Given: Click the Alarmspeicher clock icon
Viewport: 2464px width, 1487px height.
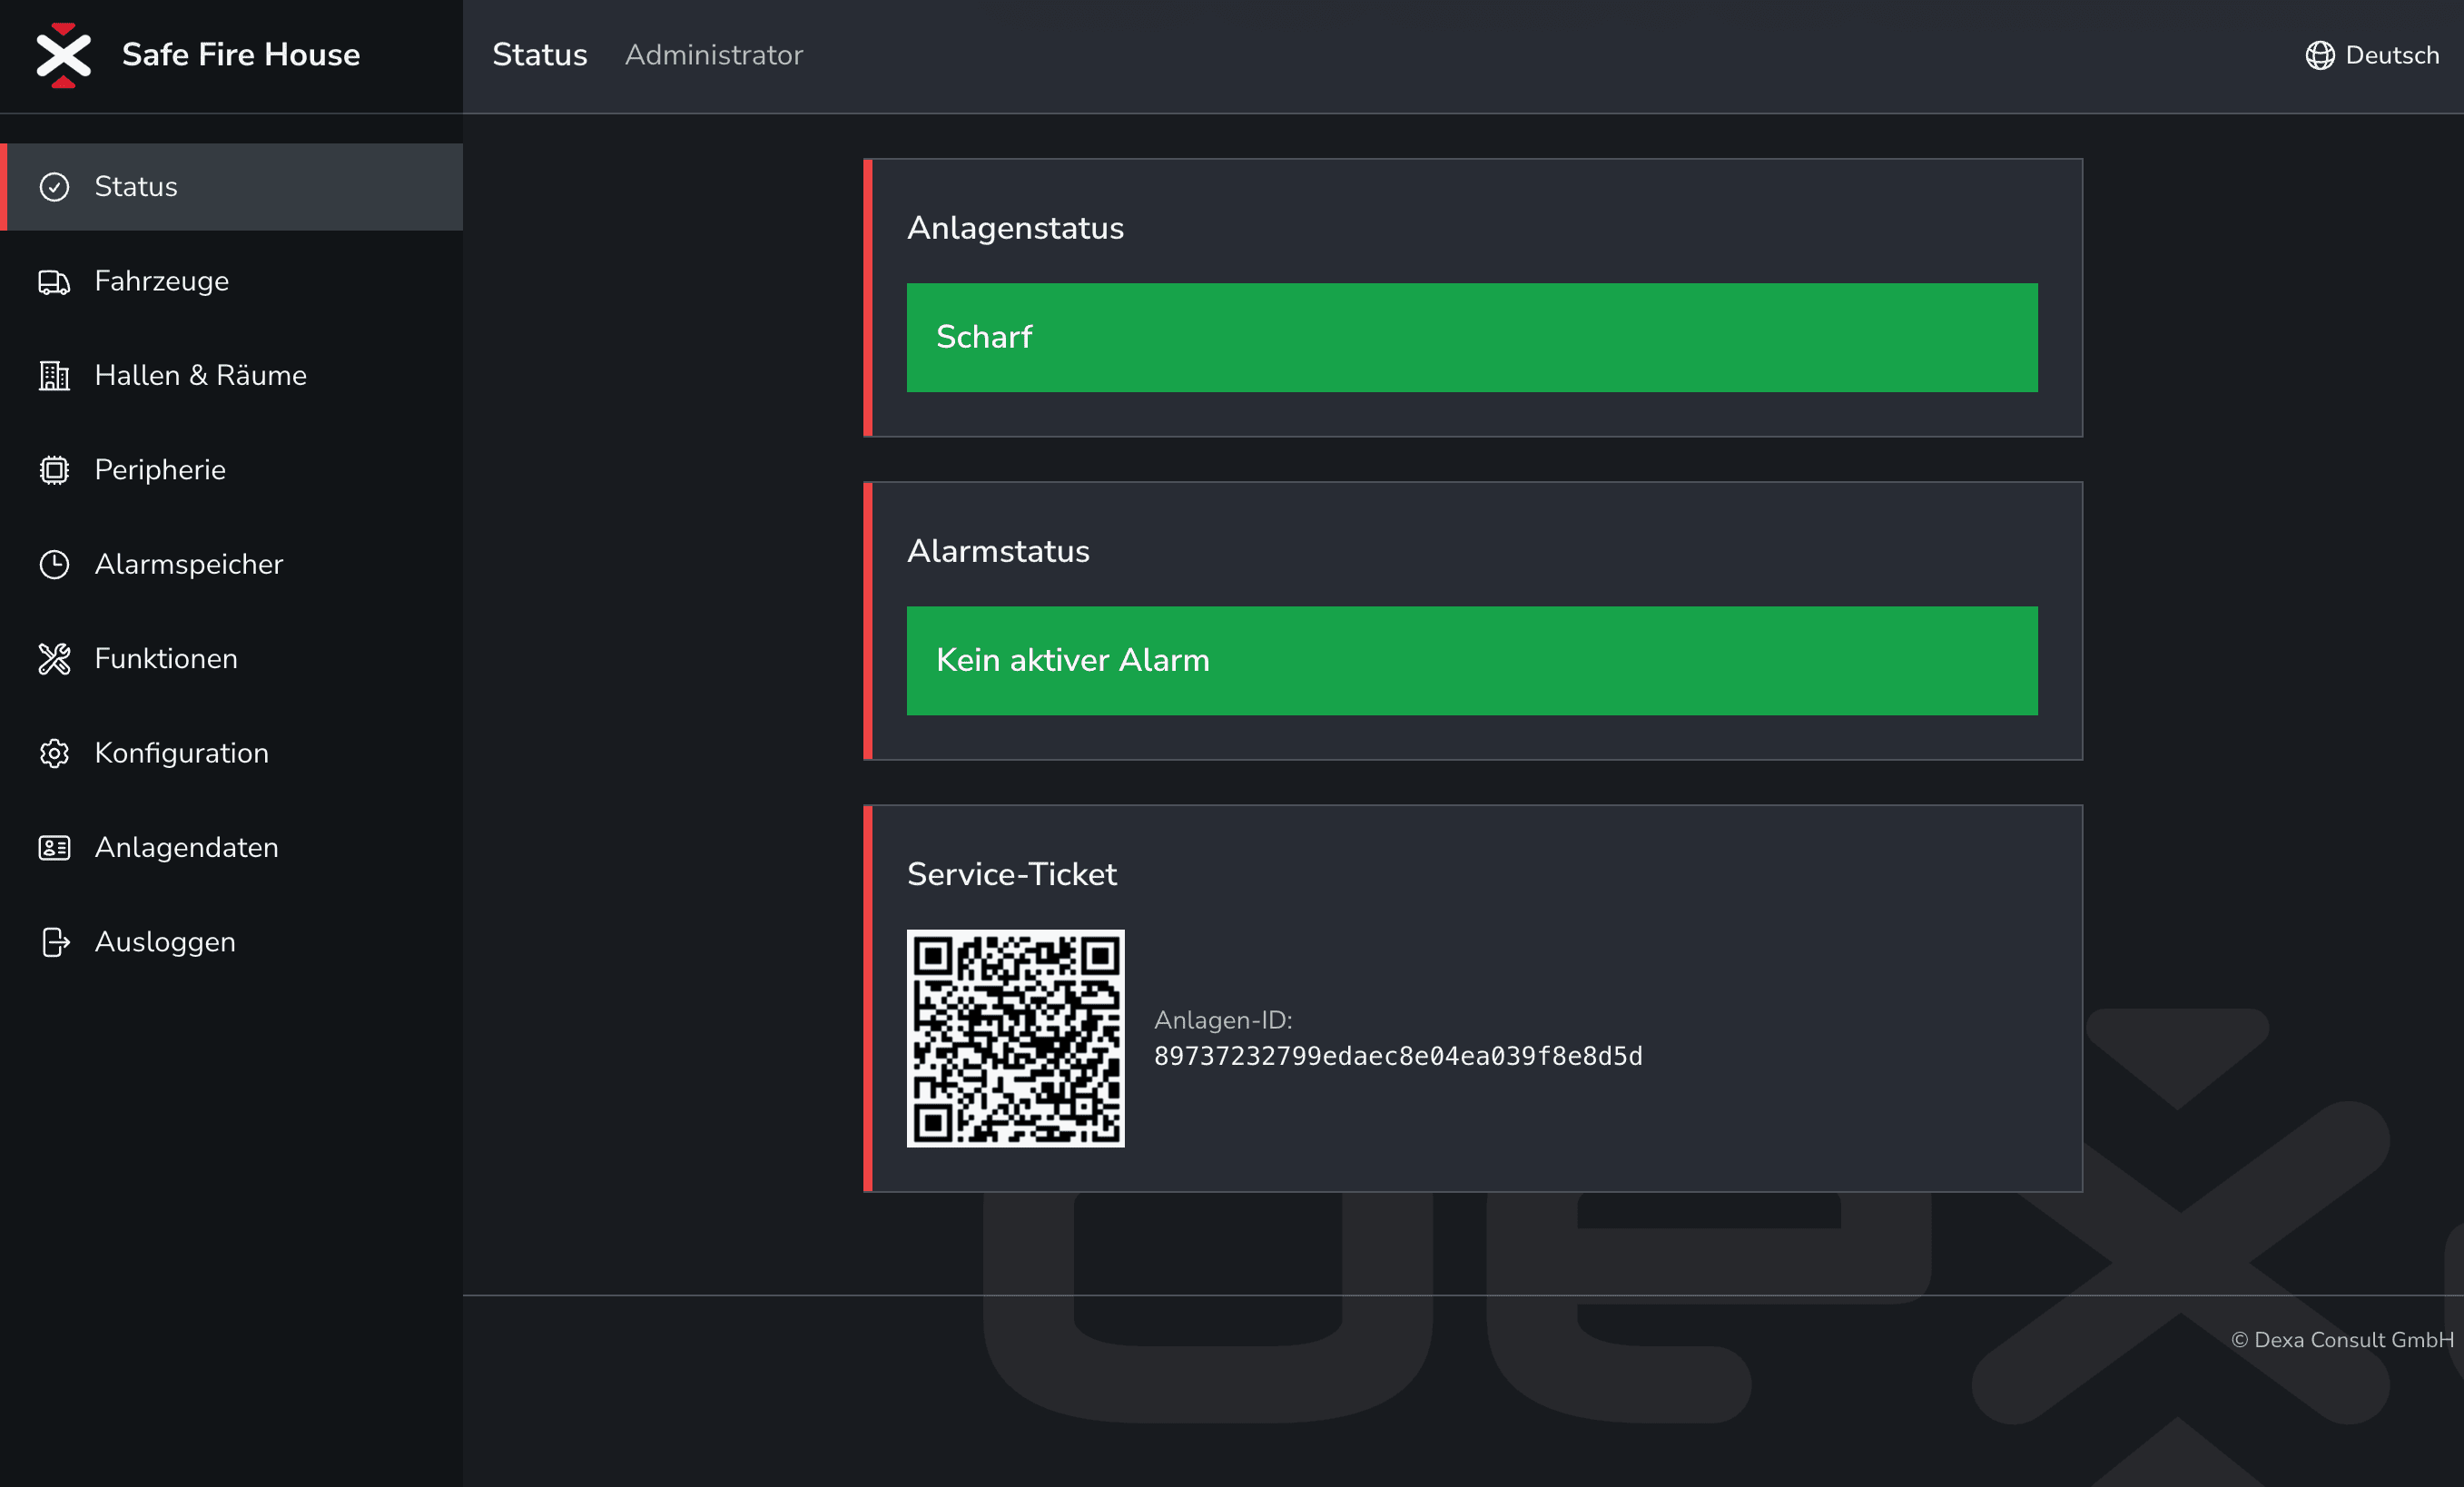Looking at the screenshot, I should click(x=54, y=565).
